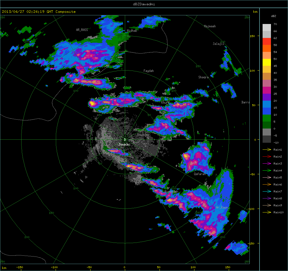
Task: Click the AR_RASS place label
Action: (82, 30)
